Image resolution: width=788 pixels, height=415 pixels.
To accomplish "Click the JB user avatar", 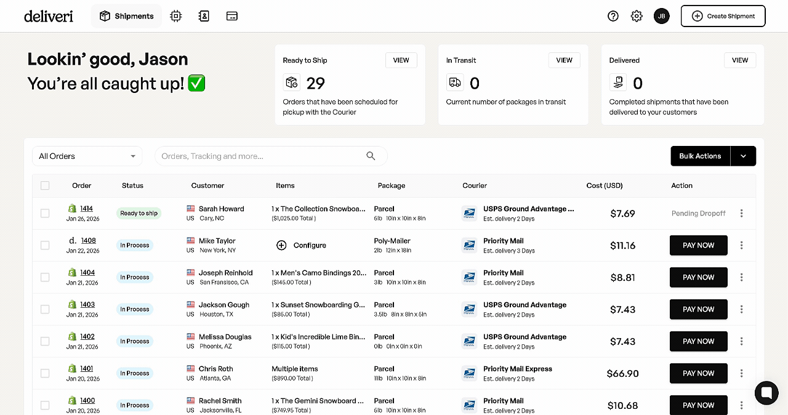I will click(661, 16).
